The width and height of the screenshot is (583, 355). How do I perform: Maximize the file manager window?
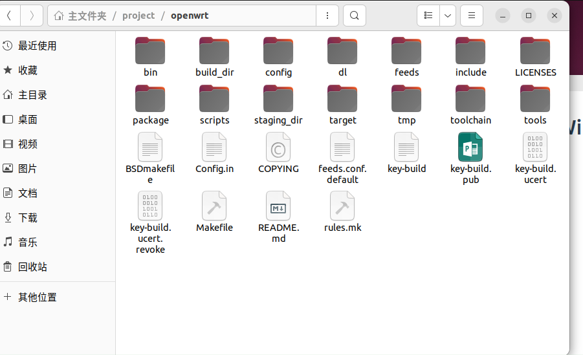coord(529,16)
